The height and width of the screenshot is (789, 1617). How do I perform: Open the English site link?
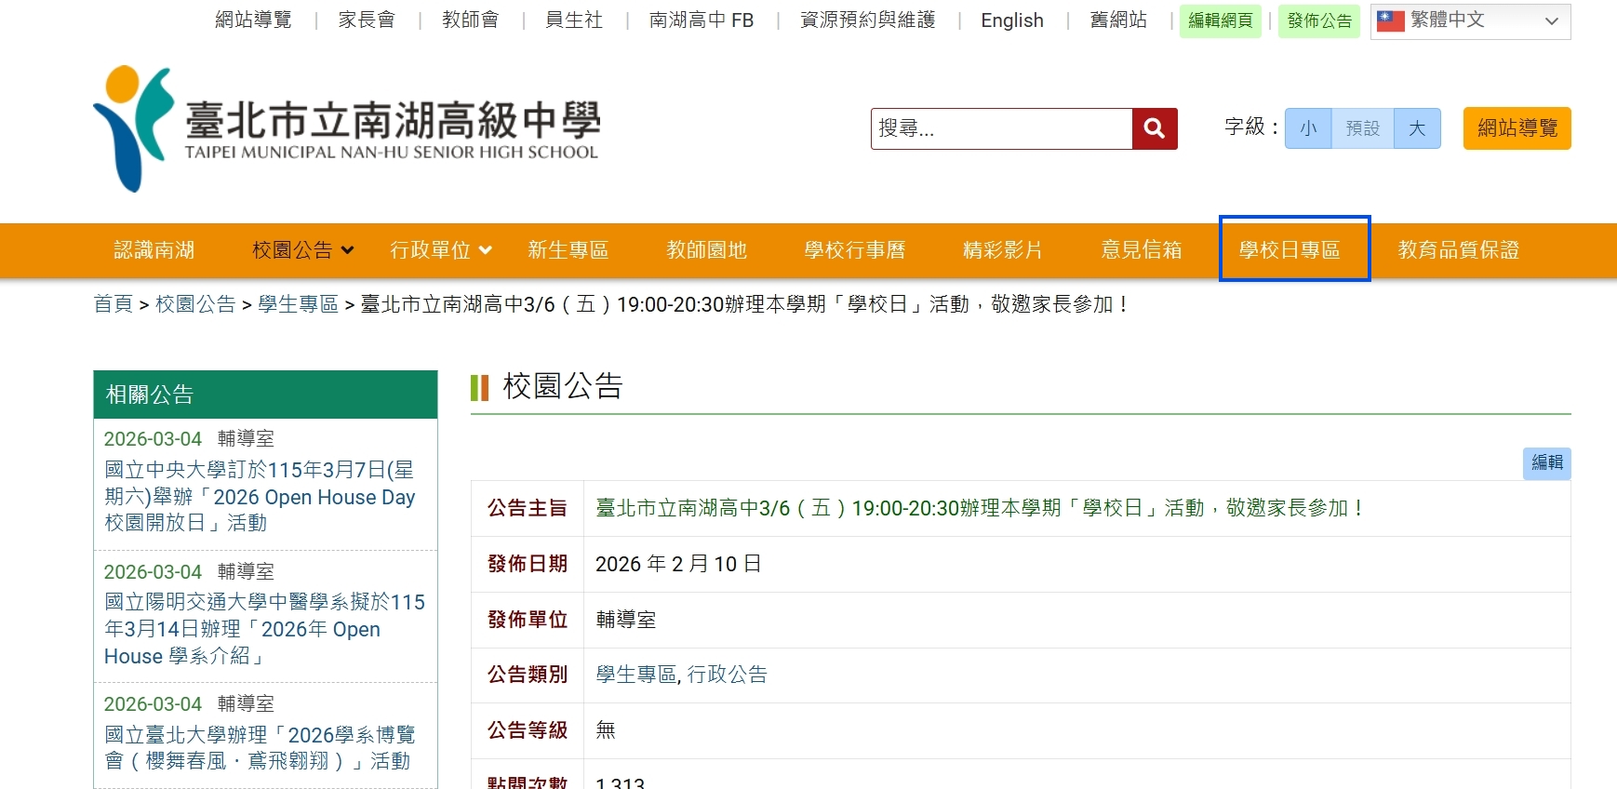1011,20
